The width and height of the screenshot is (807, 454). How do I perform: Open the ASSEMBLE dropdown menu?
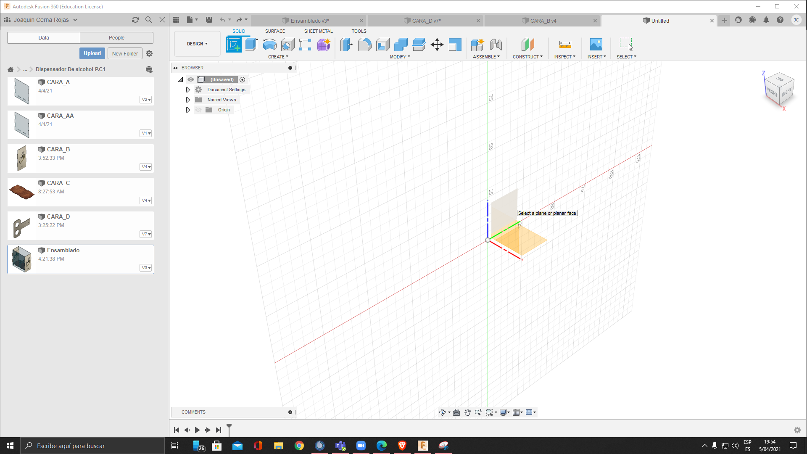pos(486,57)
